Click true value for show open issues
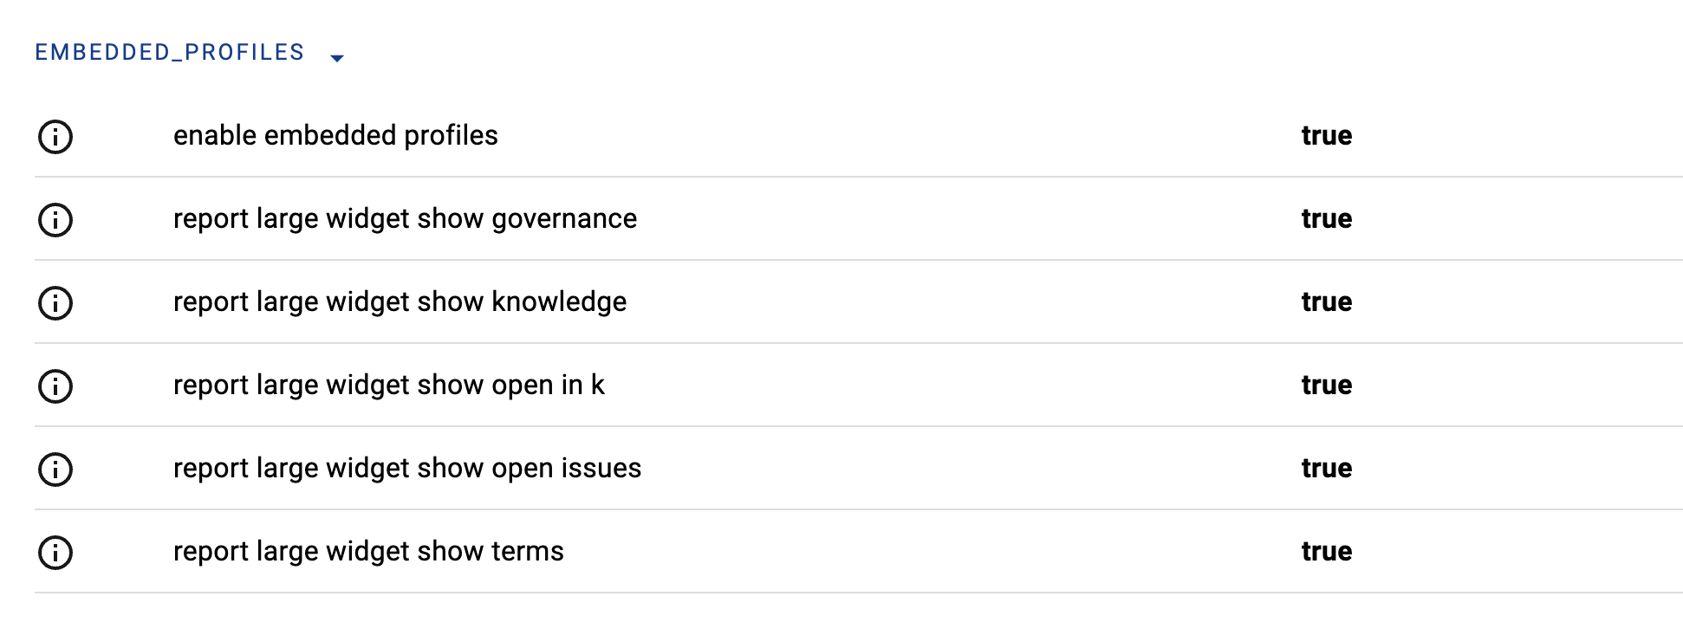1683x622 pixels. pos(1326,469)
